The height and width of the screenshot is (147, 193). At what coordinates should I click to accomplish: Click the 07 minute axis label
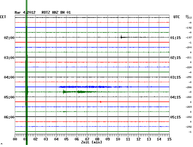click(x=87, y=139)
